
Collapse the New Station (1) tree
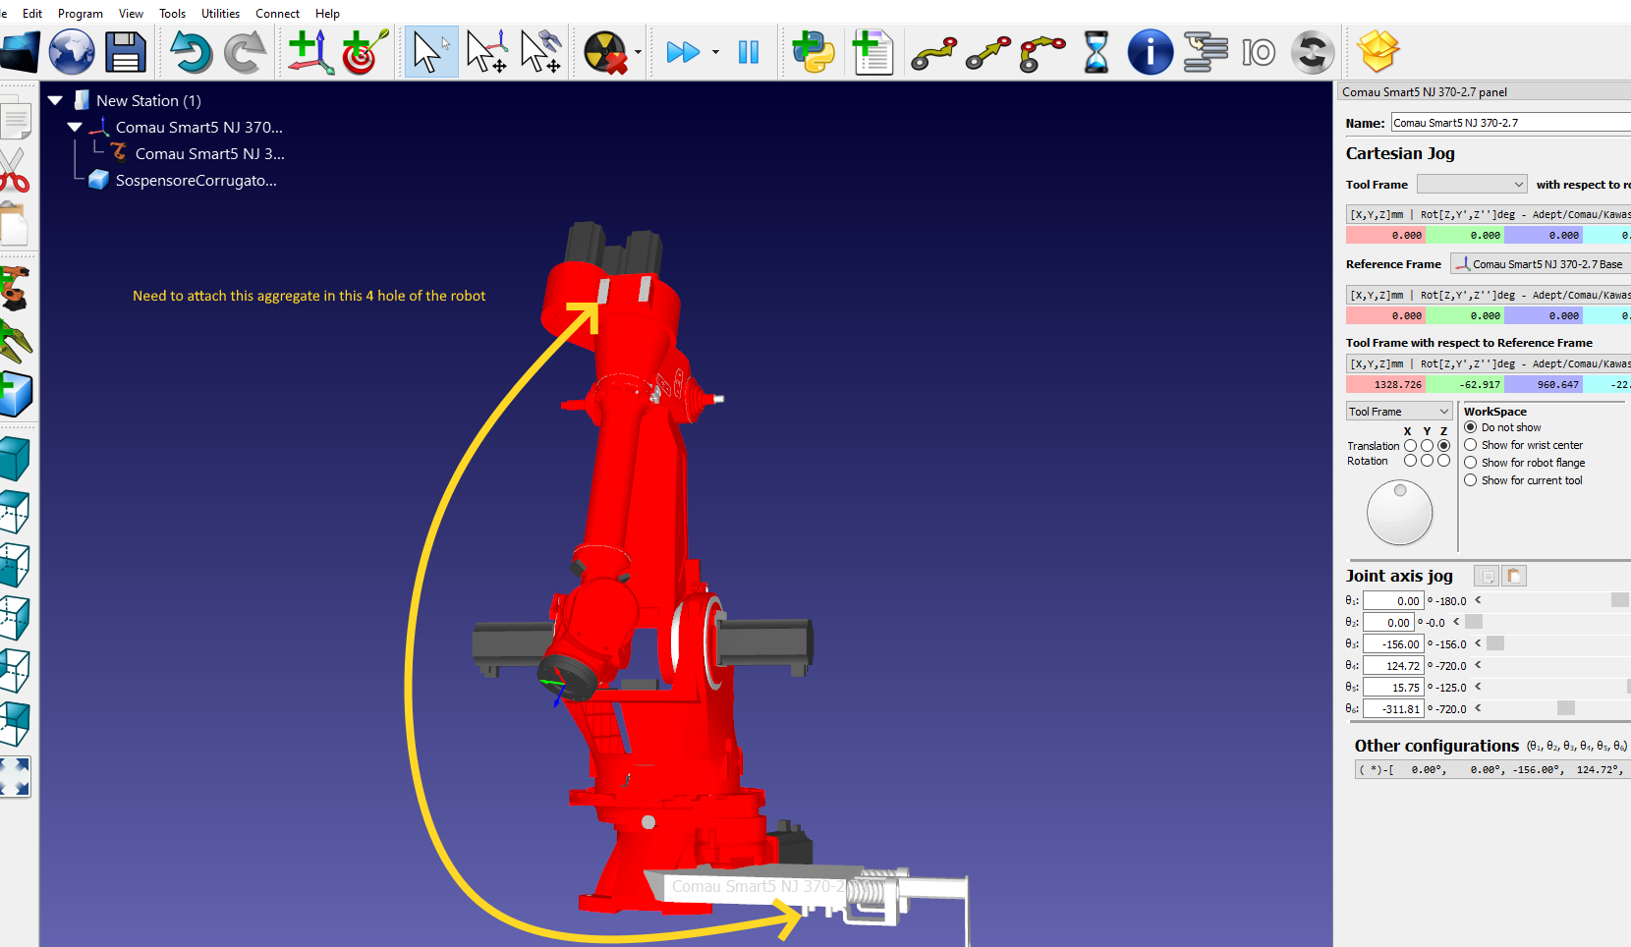[56, 100]
